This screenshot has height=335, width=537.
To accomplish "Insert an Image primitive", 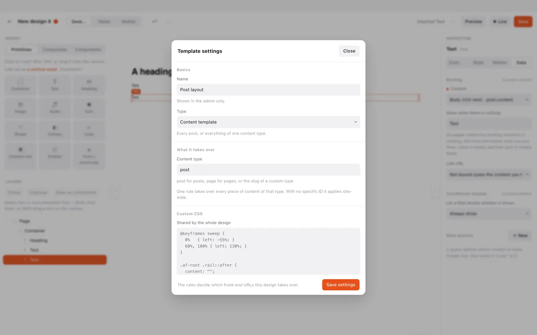I will coord(20,108).
